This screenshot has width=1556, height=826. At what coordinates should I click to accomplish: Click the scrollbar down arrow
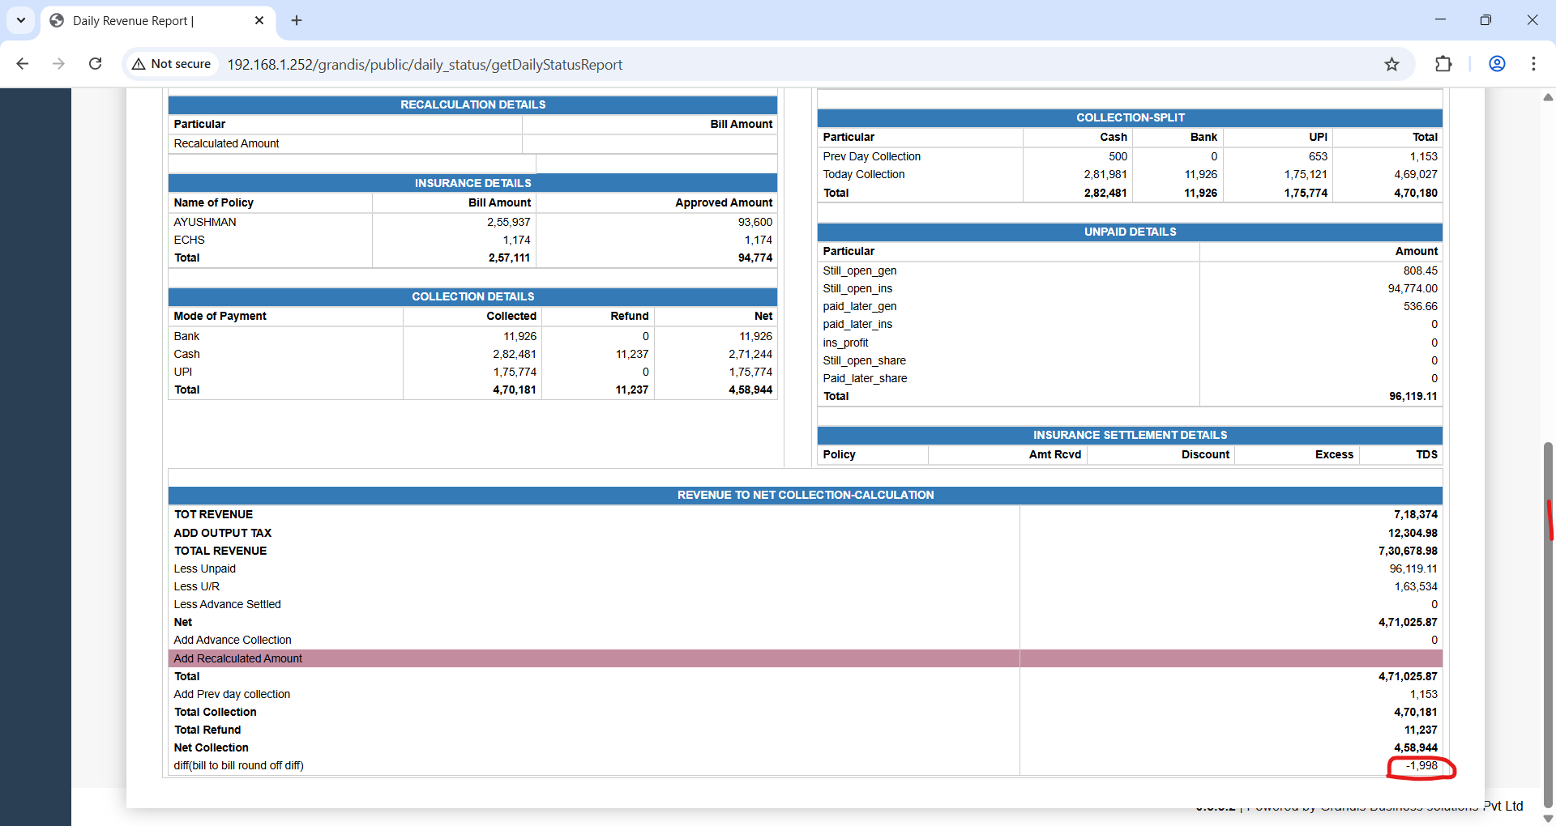coord(1548,818)
